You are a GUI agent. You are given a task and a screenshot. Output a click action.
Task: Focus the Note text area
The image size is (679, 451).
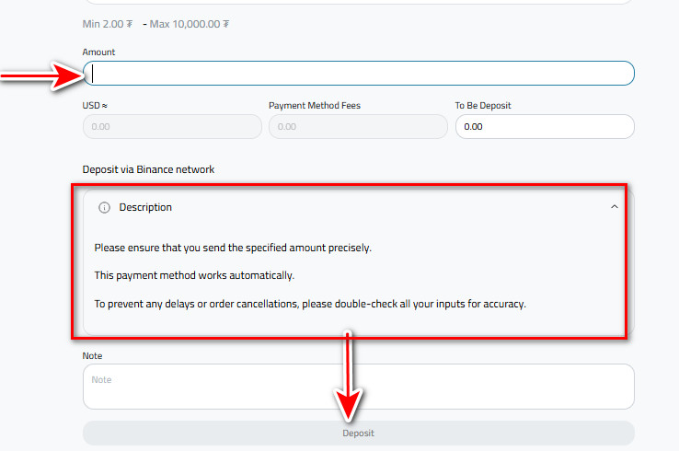[358, 387]
